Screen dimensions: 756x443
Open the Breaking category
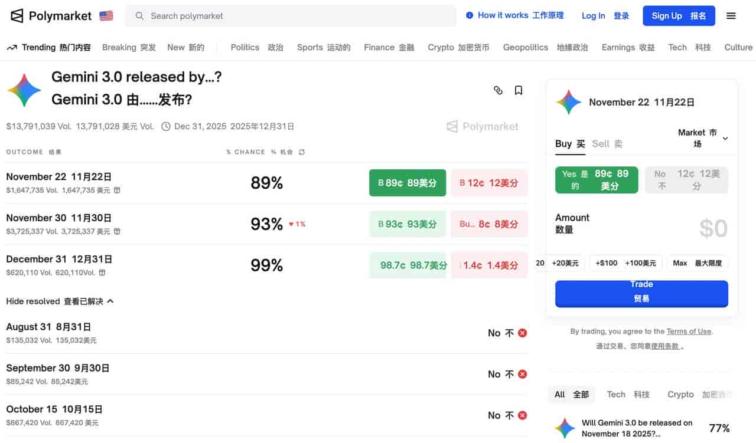pos(129,48)
